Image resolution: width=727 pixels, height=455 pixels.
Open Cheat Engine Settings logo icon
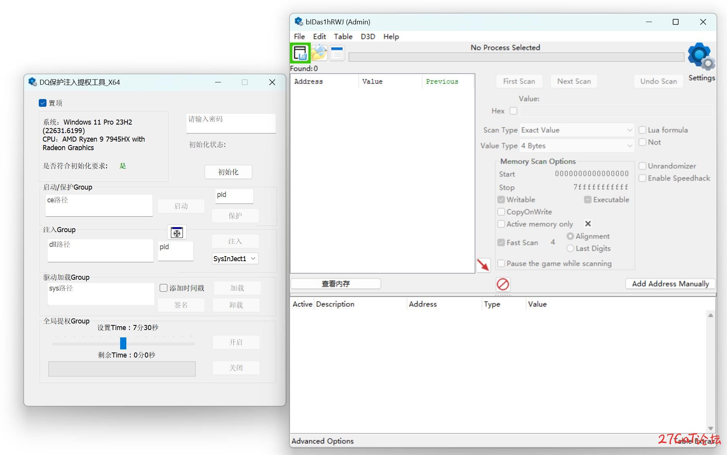(701, 57)
